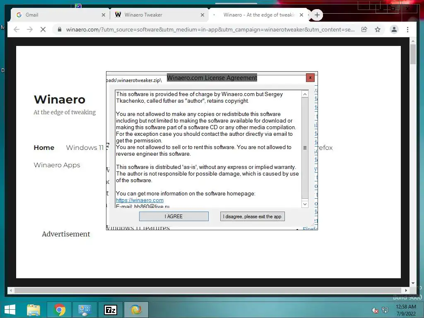Viewport: 424px width, 318px height.
Task: Open the Winaero Apps menu item
Action: [57, 165]
